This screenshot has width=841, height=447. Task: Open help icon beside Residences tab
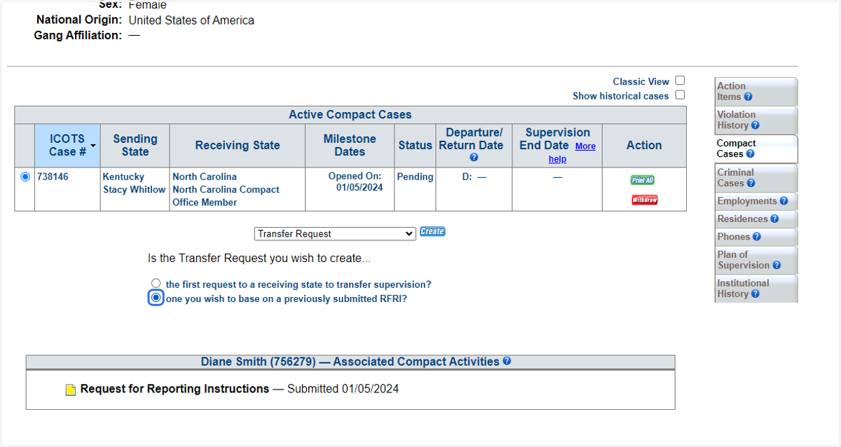[774, 219]
